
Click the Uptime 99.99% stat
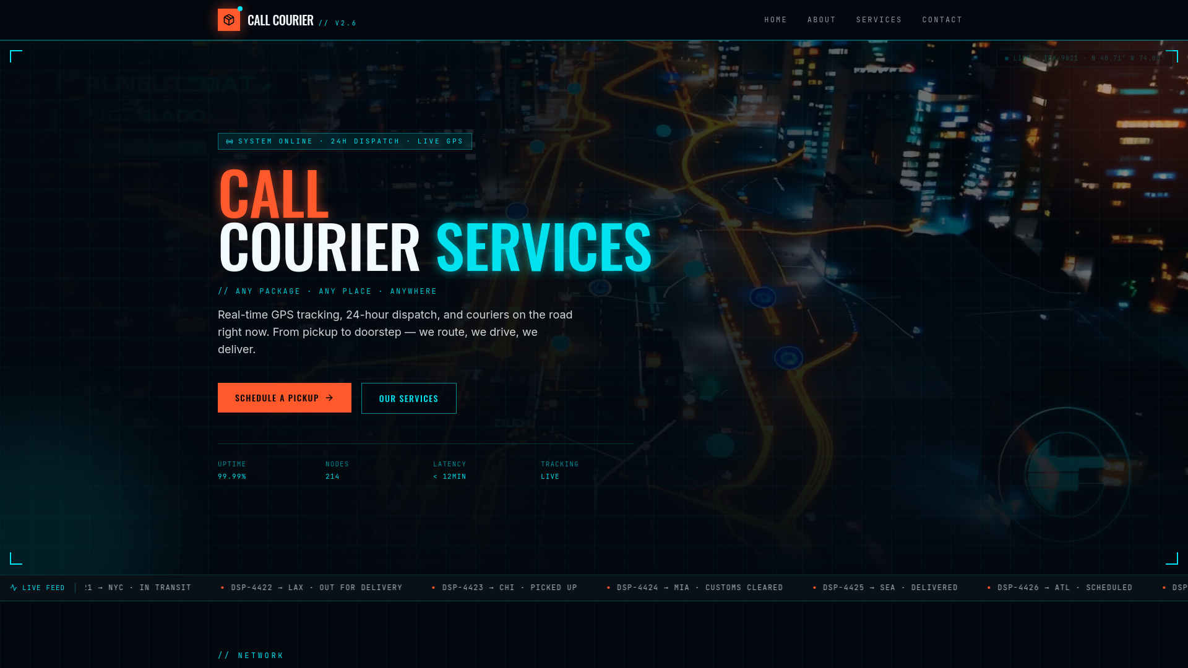tap(232, 470)
